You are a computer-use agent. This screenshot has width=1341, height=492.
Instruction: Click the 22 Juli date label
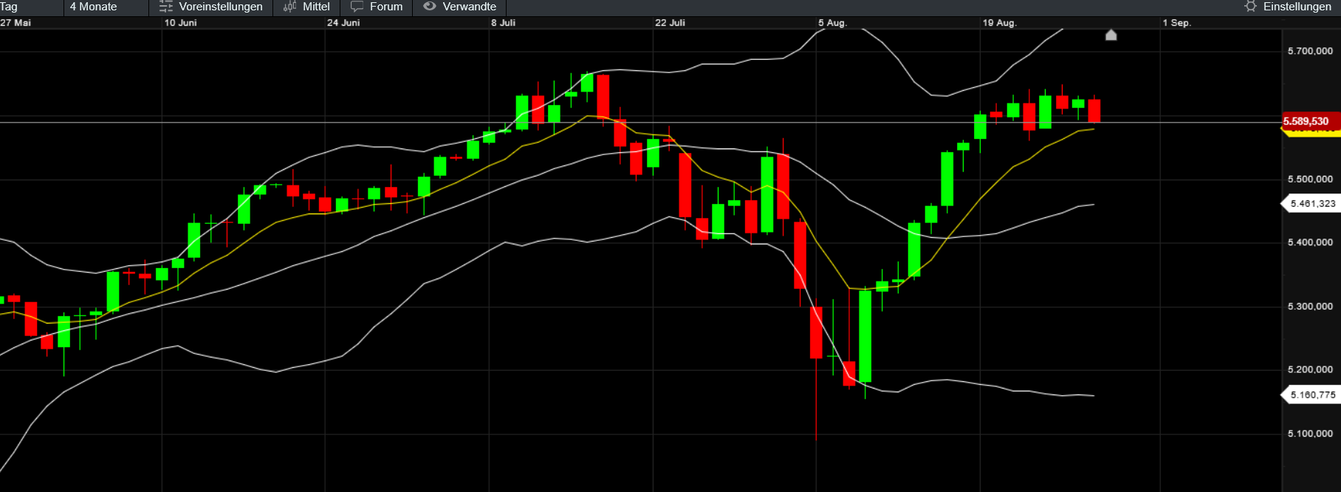(x=670, y=23)
